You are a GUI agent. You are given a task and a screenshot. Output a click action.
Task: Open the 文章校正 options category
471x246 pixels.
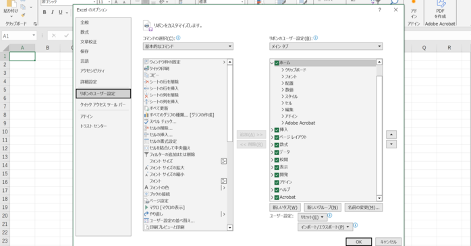click(x=103, y=42)
